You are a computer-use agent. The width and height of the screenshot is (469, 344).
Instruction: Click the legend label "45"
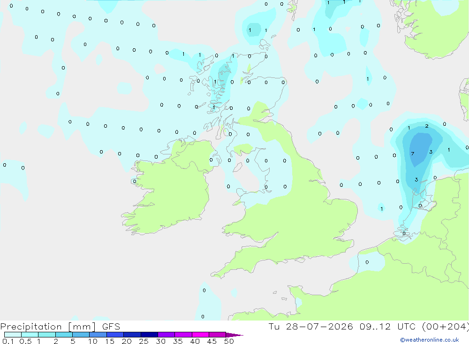[x=212, y=341]
